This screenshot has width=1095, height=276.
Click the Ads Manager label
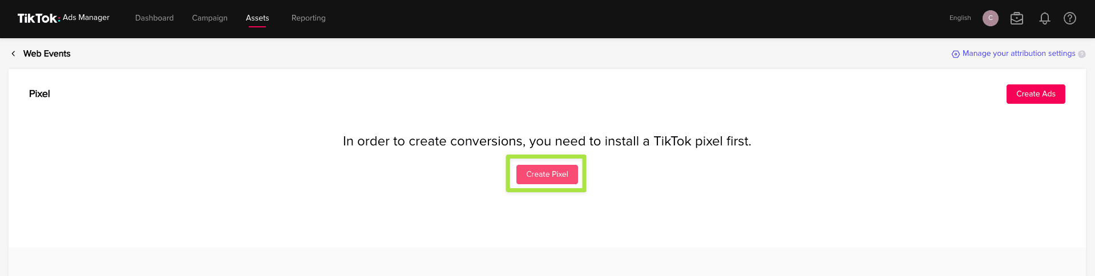click(x=86, y=18)
